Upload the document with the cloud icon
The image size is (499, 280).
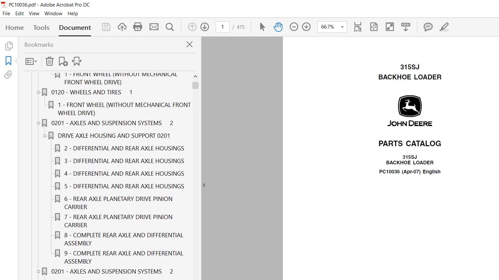122,27
